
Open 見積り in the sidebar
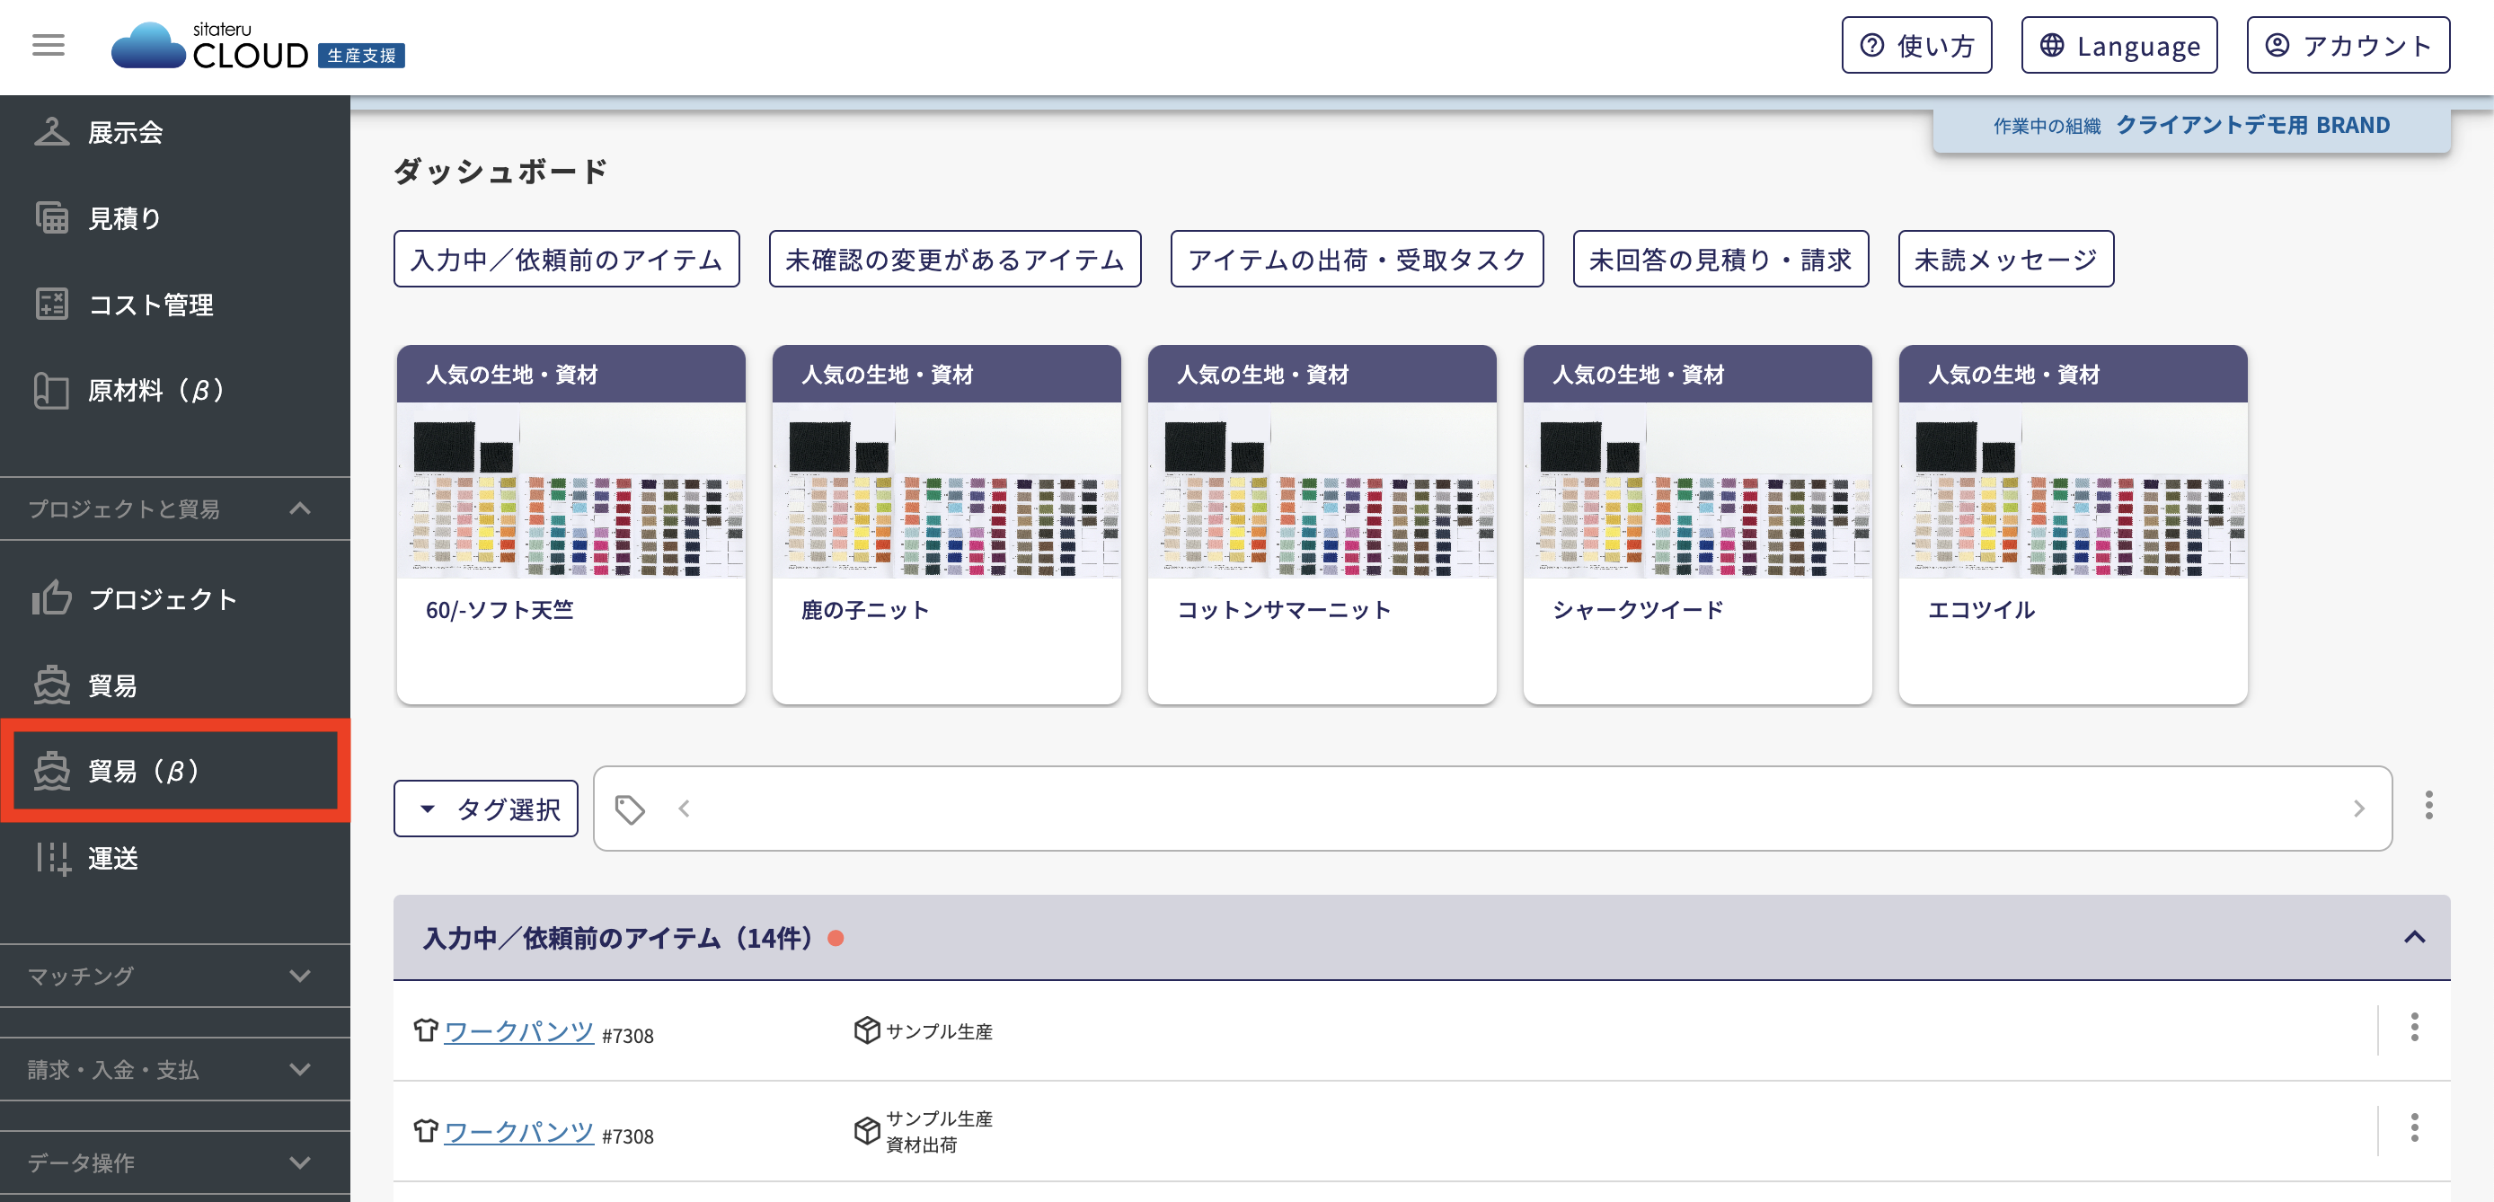(x=174, y=217)
